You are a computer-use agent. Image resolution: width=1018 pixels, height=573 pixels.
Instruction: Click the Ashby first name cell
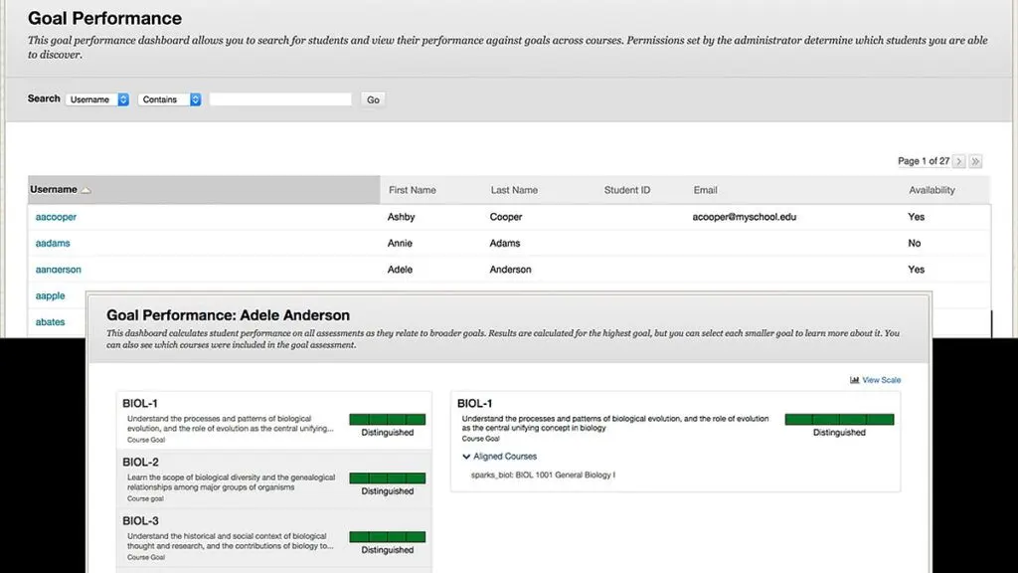(402, 217)
